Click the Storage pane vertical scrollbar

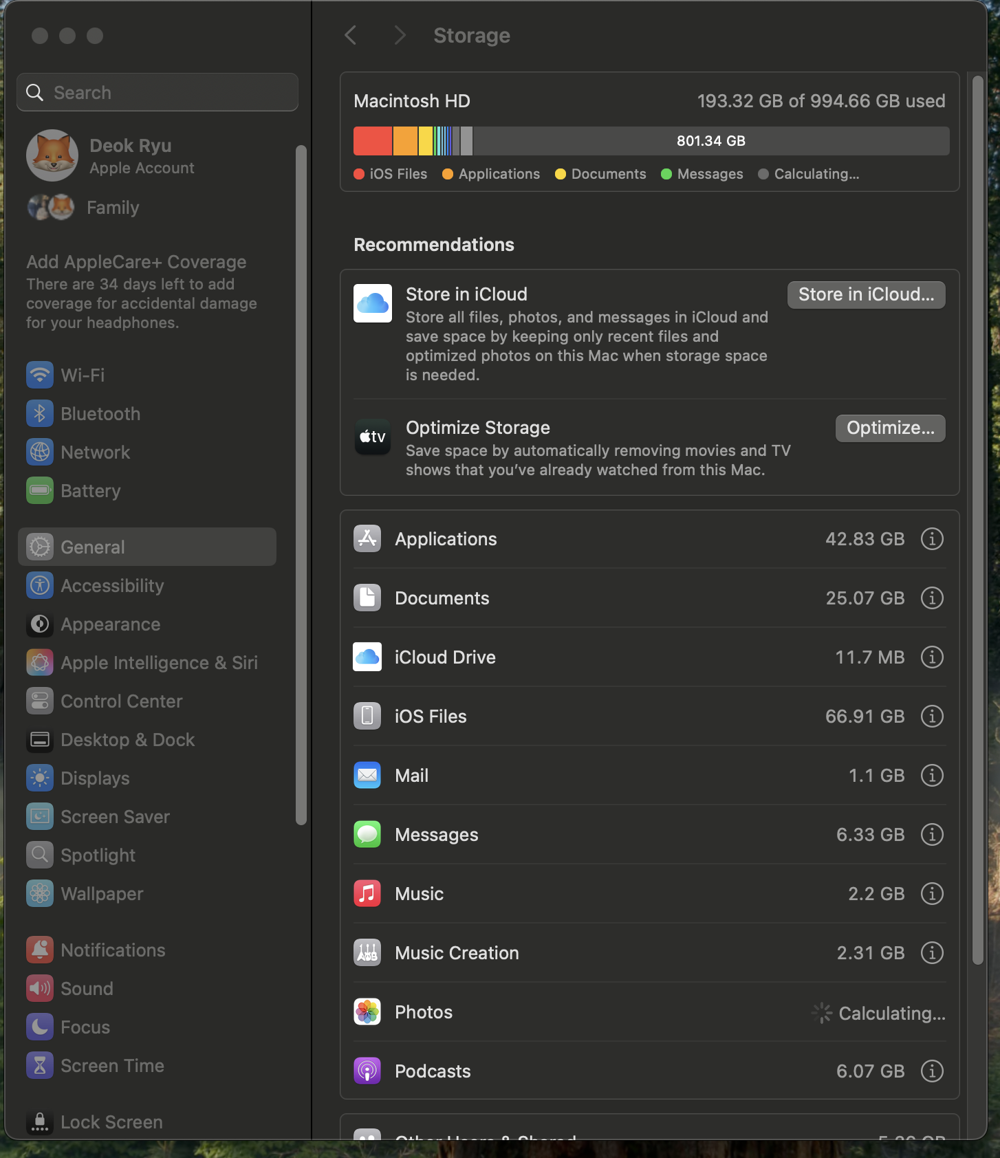tap(977, 520)
